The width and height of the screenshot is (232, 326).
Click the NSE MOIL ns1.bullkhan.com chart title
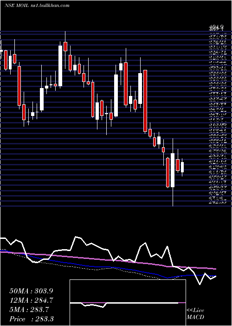[x=37, y=6]
